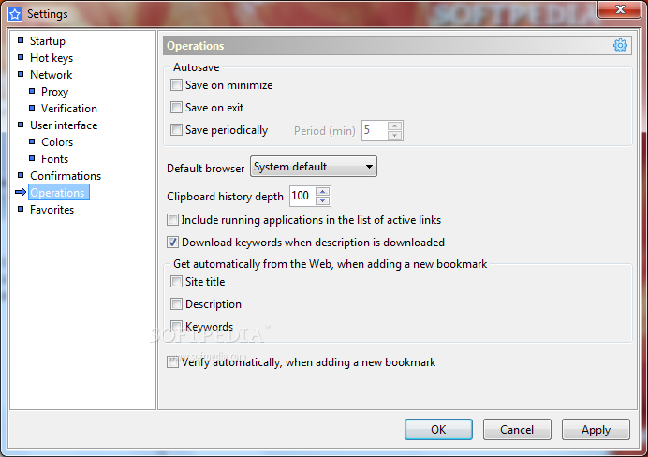The height and width of the screenshot is (457, 648).
Task: Enable Save on minimize
Action: coord(176,85)
